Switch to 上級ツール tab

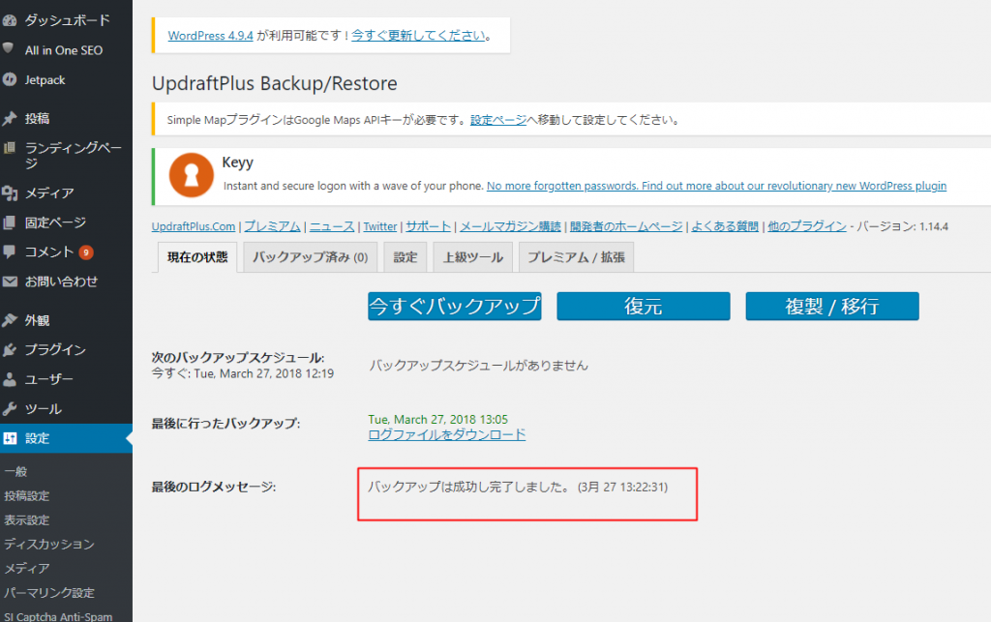472,257
